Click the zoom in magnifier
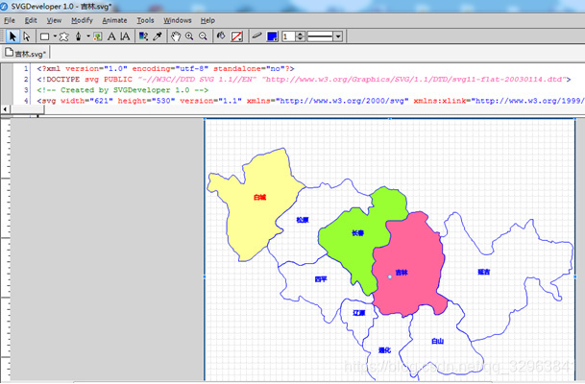This screenshot has height=384, width=585. 189,36
